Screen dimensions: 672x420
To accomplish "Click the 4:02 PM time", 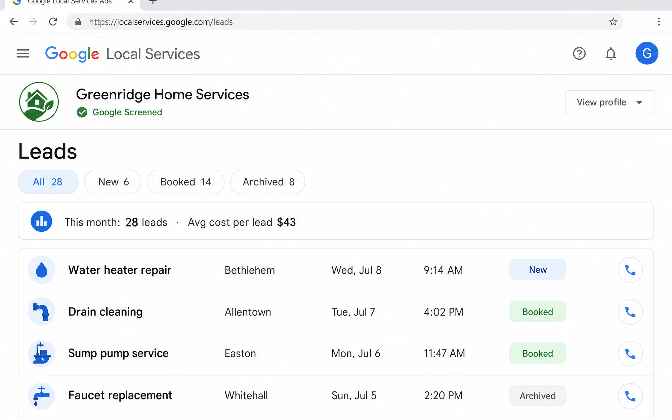I will [x=444, y=312].
